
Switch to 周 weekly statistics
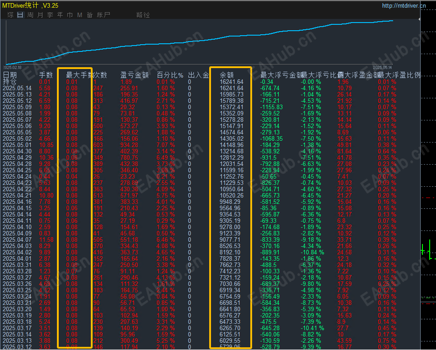click(30, 14)
